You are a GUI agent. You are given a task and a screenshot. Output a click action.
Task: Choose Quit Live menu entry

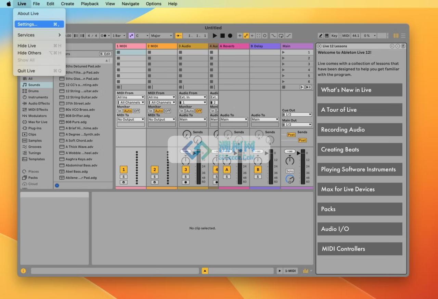pos(39,71)
